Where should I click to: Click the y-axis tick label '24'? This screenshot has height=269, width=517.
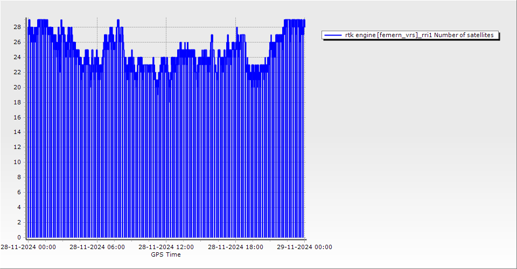pyautogui.click(x=17, y=57)
